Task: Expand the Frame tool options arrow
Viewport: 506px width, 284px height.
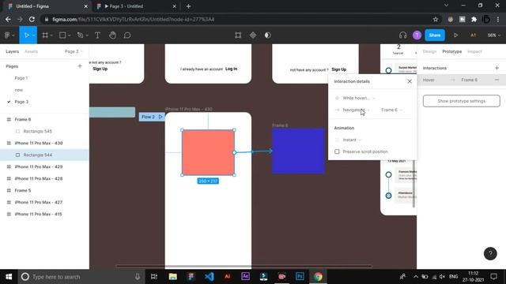Action: click(51, 35)
